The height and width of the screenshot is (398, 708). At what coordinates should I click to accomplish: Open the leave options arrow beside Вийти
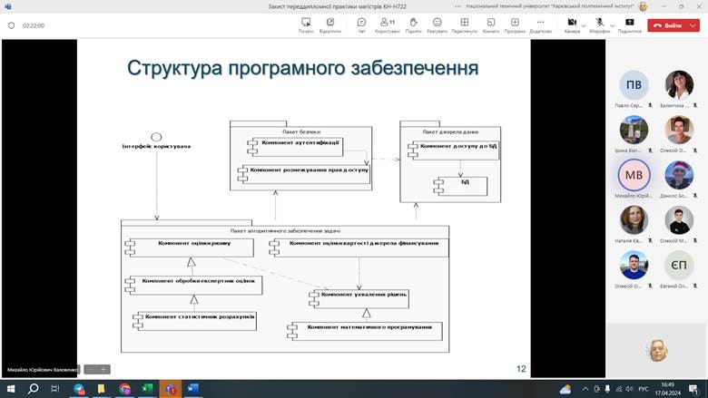(692, 25)
